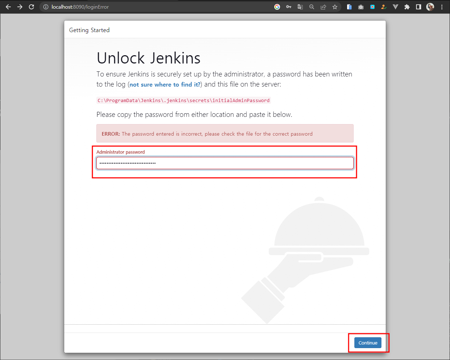Open the zoom magnifier icon
This screenshot has height=360, width=450.
[x=312, y=7]
